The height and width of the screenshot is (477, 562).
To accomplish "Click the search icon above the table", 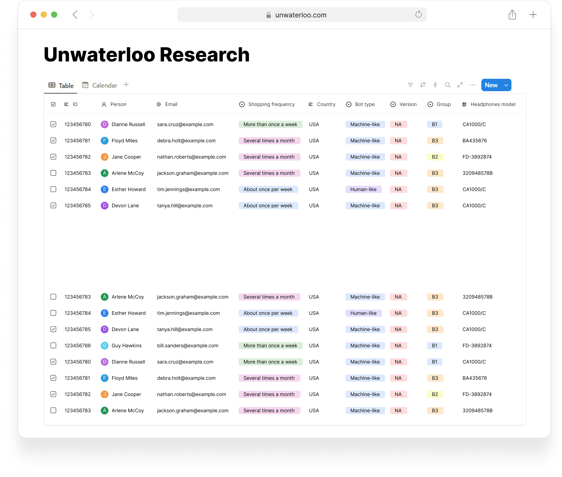I will coord(448,85).
